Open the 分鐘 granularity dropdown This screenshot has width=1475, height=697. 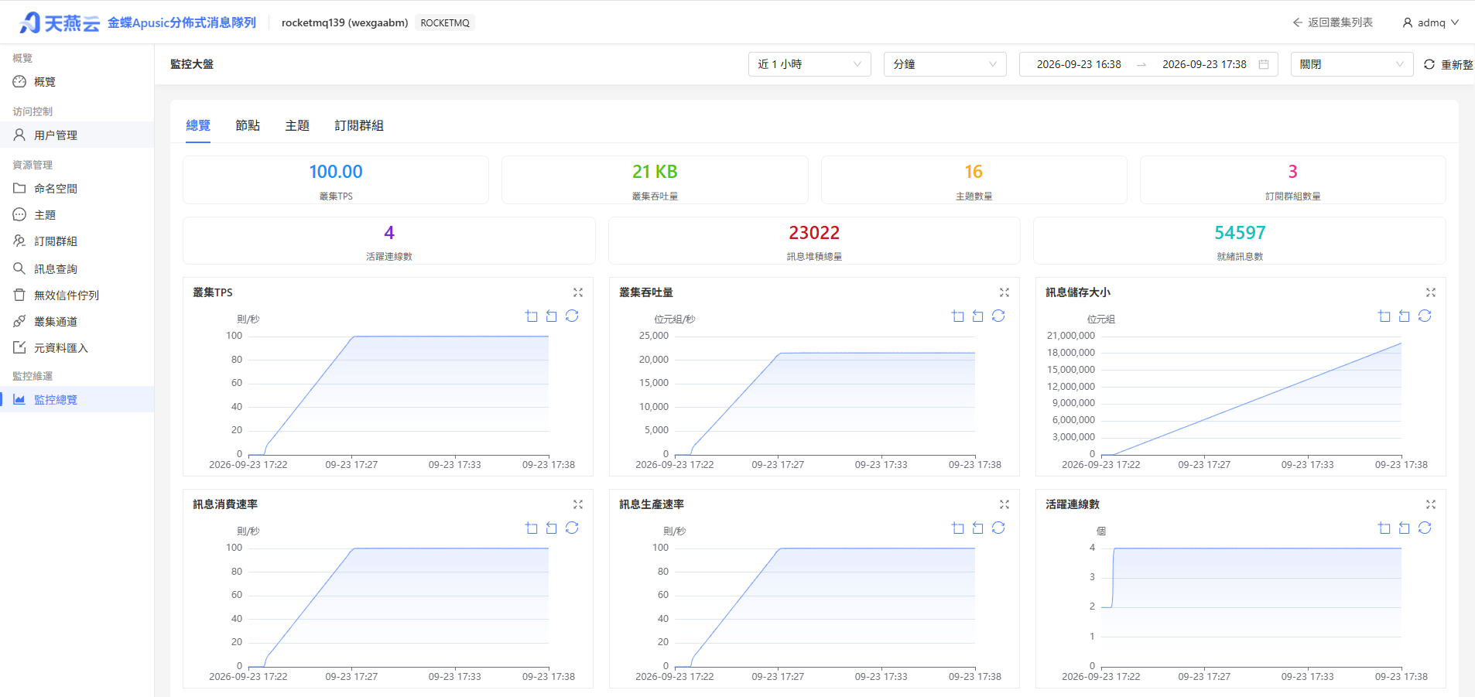(x=945, y=64)
